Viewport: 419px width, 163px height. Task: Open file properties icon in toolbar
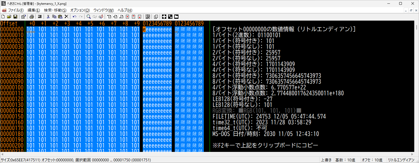23,17
